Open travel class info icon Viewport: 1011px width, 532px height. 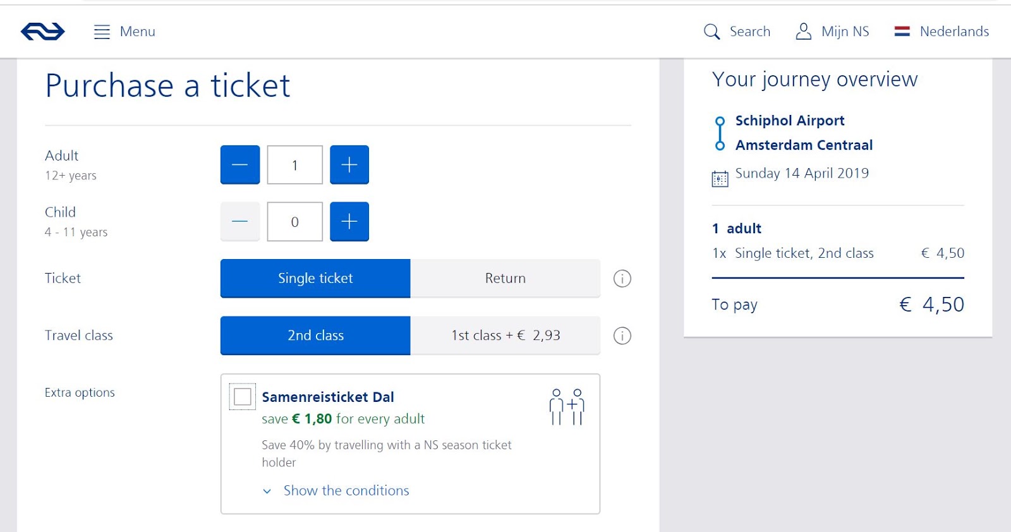point(622,336)
